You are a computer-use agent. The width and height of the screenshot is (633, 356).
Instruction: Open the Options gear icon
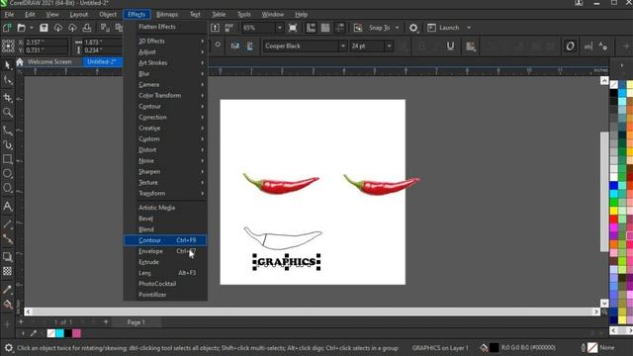413,28
